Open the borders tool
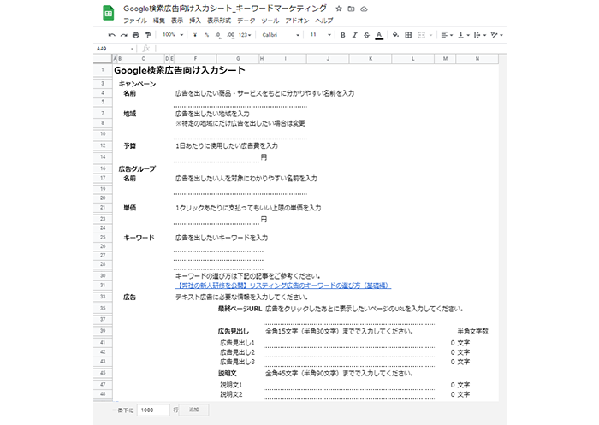599x425 pixels. point(408,35)
